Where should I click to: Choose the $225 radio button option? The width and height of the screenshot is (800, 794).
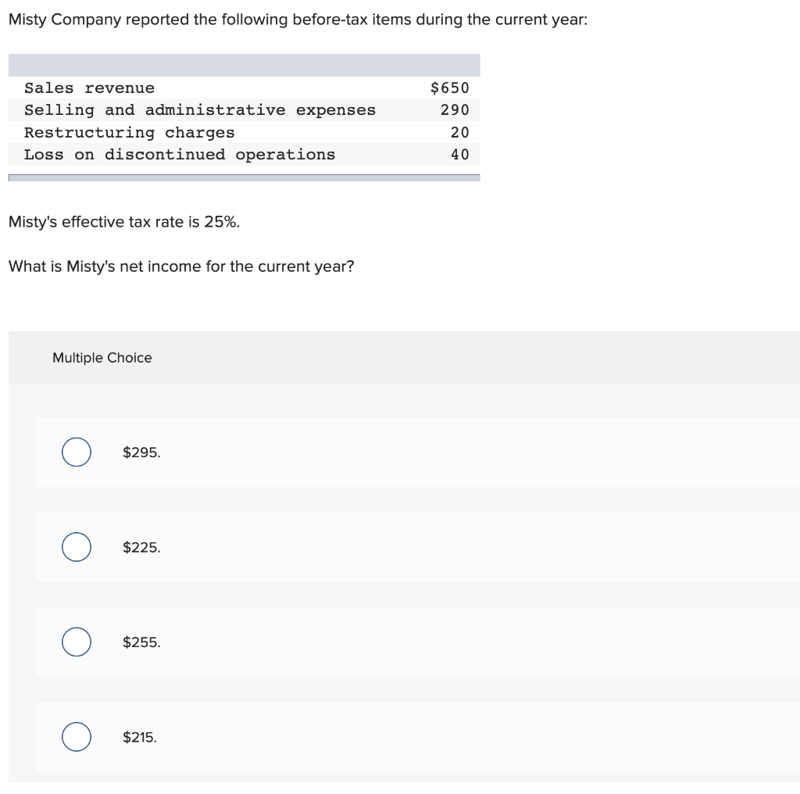77,547
